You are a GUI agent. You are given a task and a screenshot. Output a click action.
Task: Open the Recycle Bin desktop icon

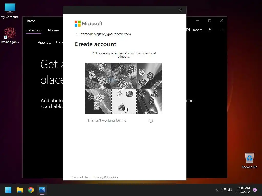(x=249, y=161)
